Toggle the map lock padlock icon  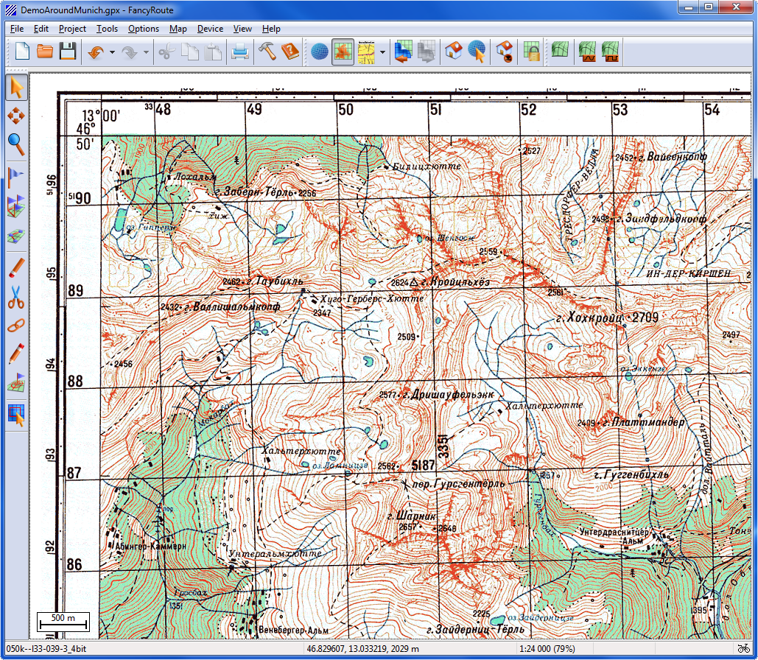pyautogui.click(x=532, y=52)
